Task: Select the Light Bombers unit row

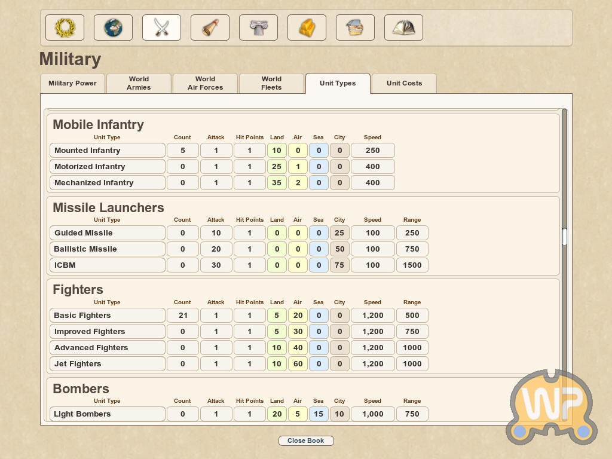Action: [x=108, y=414]
